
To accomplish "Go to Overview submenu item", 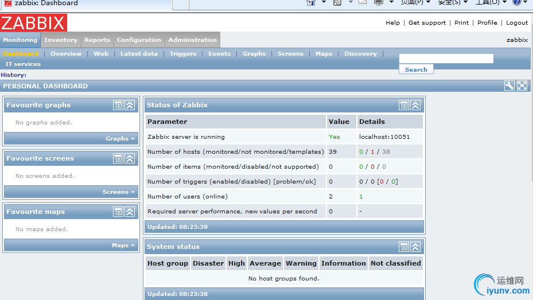I will 66,54.
